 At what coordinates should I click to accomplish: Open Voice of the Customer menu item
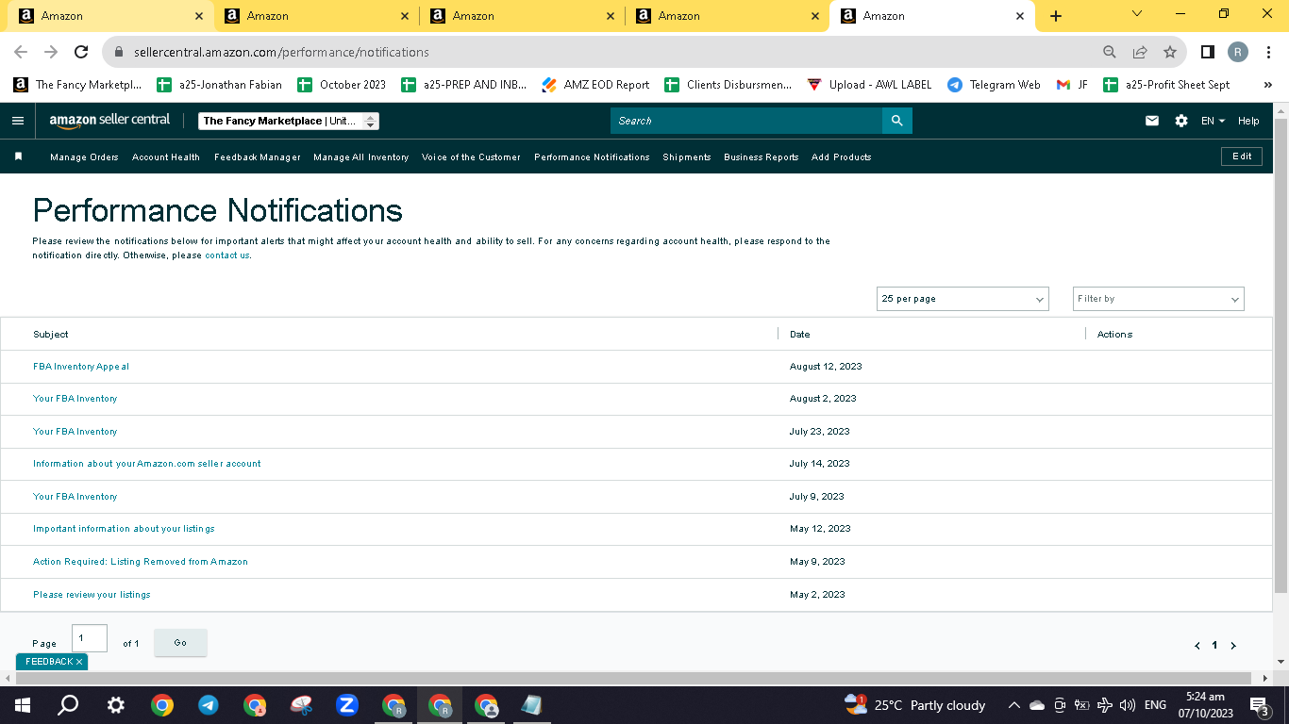(x=471, y=157)
